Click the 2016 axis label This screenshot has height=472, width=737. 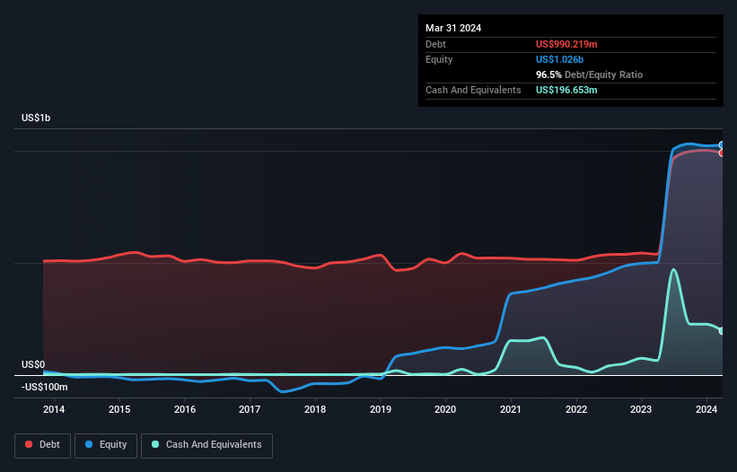pyautogui.click(x=185, y=409)
